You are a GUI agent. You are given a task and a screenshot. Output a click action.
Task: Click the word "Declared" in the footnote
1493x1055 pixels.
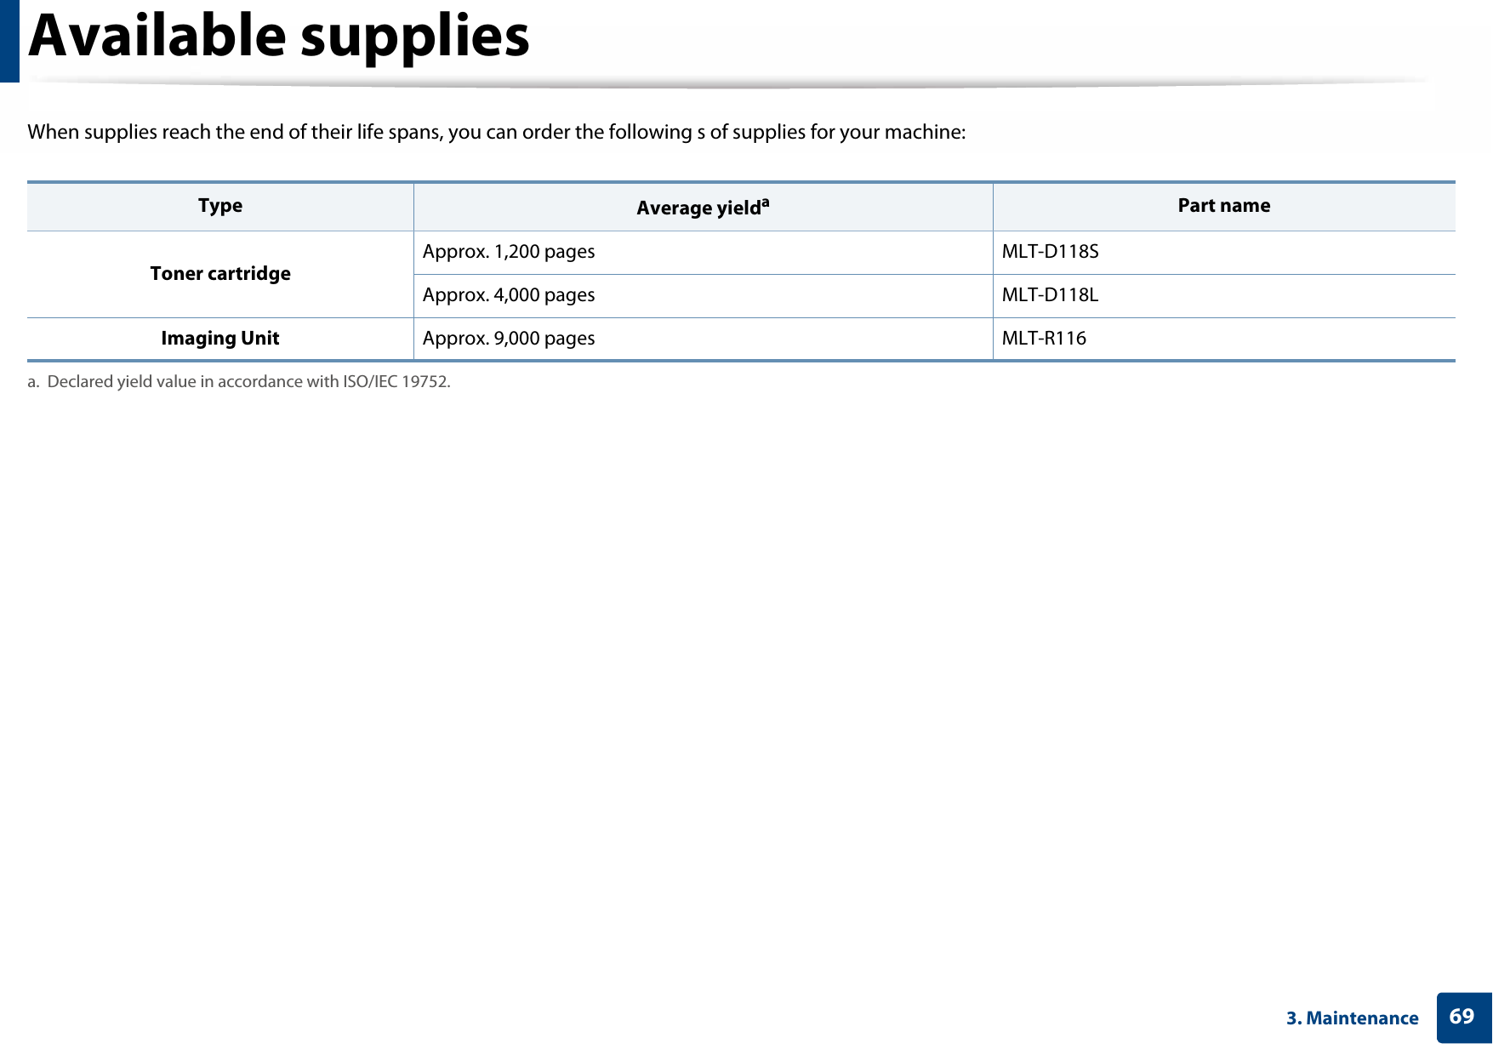tap(79, 382)
